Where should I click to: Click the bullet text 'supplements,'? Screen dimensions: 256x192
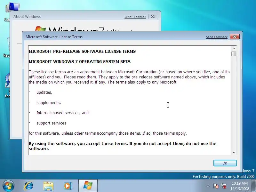pos(49,103)
